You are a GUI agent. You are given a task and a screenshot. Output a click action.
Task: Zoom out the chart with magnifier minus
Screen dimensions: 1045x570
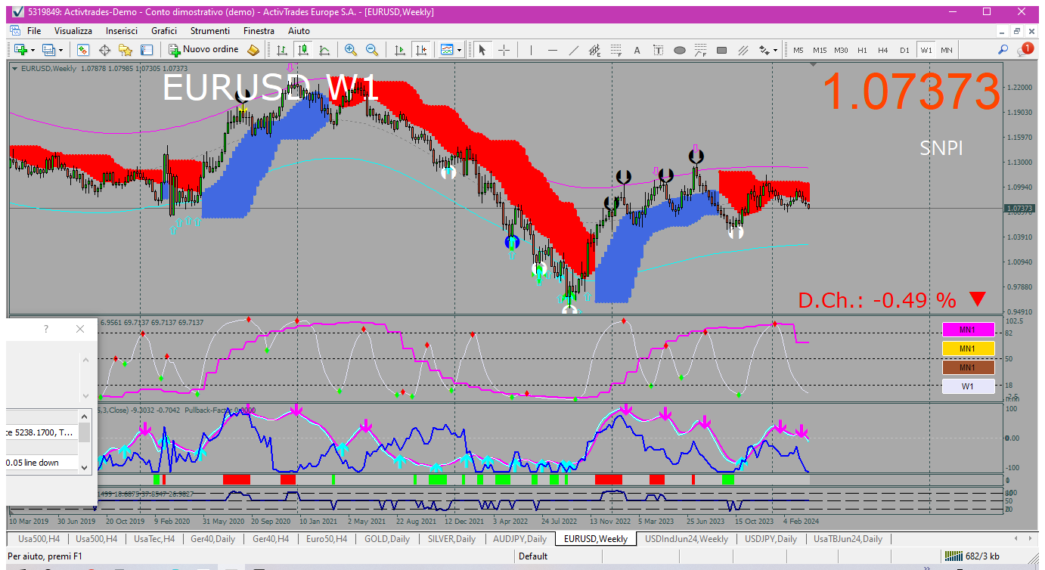[372, 50]
